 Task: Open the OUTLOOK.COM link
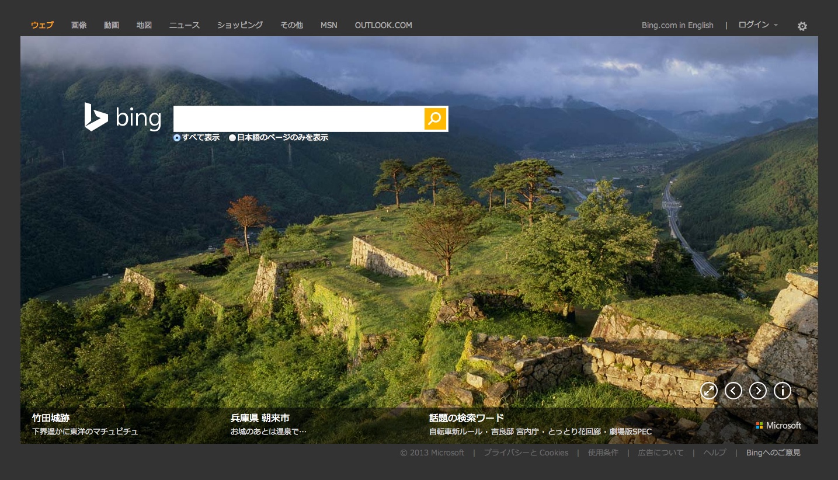(x=383, y=25)
